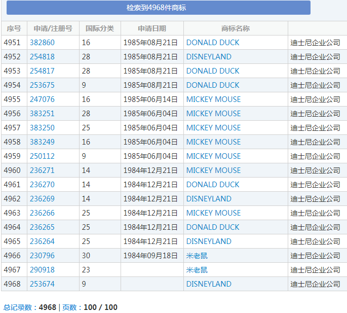The image size is (347, 313).
Task: Open registration number 247076 link
Action: pos(42,99)
